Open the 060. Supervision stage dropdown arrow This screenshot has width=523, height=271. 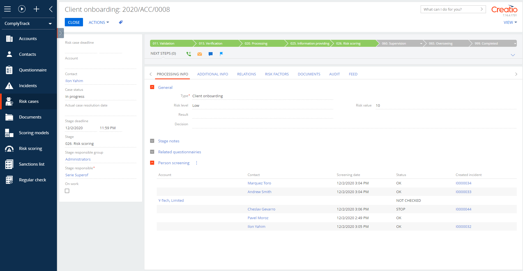(x=421, y=43)
